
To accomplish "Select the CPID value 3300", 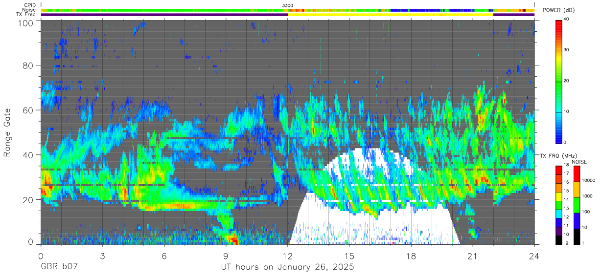I will pyautogui.click(x=288, y=5).
